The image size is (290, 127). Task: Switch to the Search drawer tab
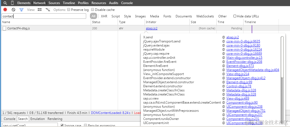pyautogui.click(x=23, y=119)
